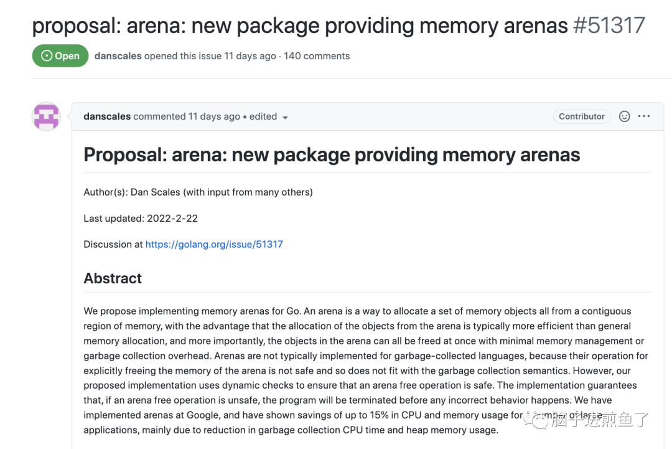Viewport: 672px width, 449px height.
Task: Open danscales profile from issue header
Action: pyautogui.click(x=118, y=56)
